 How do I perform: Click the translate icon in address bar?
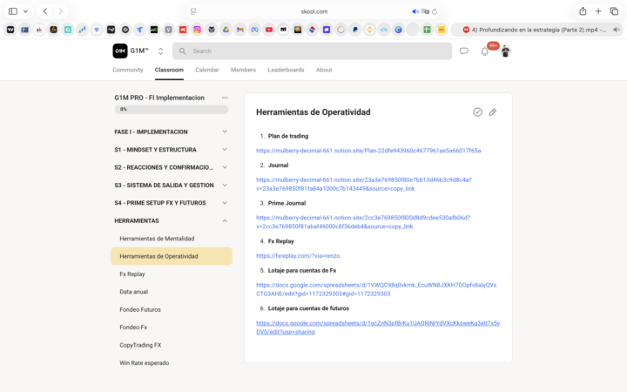pos(425,11)
